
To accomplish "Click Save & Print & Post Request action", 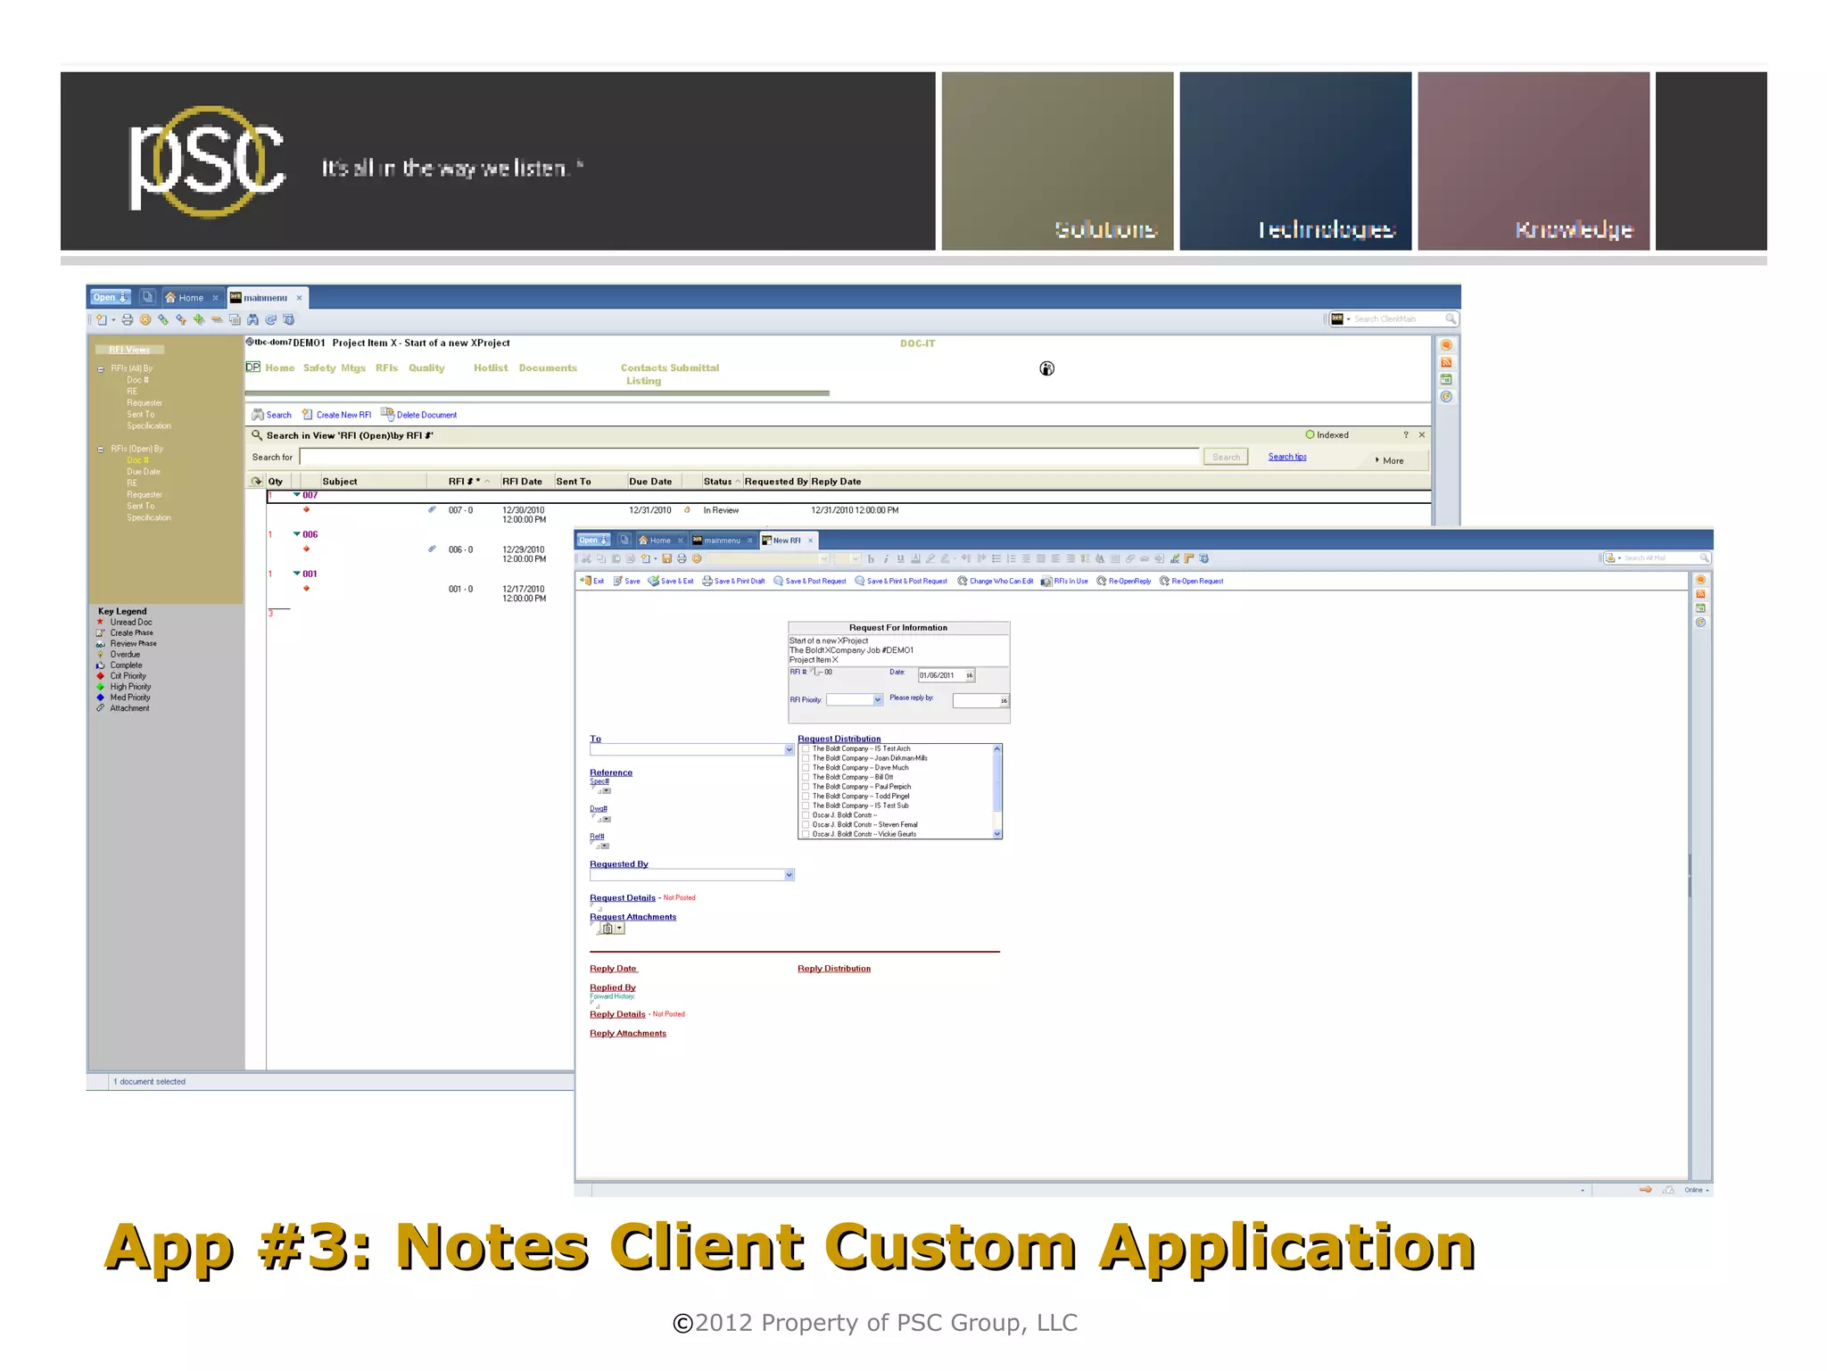I will pos(901,581).
